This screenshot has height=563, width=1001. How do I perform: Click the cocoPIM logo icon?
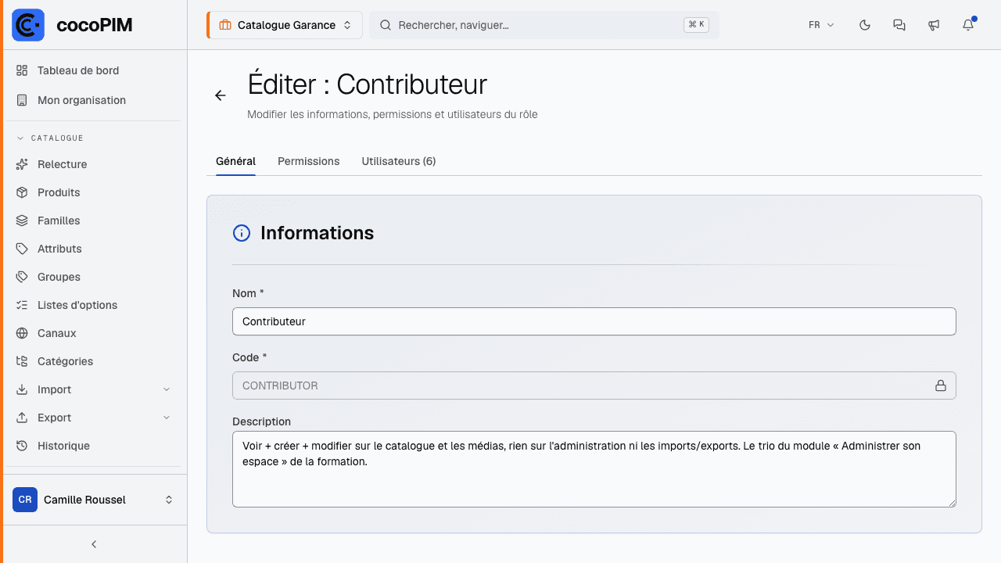(28, 25)
